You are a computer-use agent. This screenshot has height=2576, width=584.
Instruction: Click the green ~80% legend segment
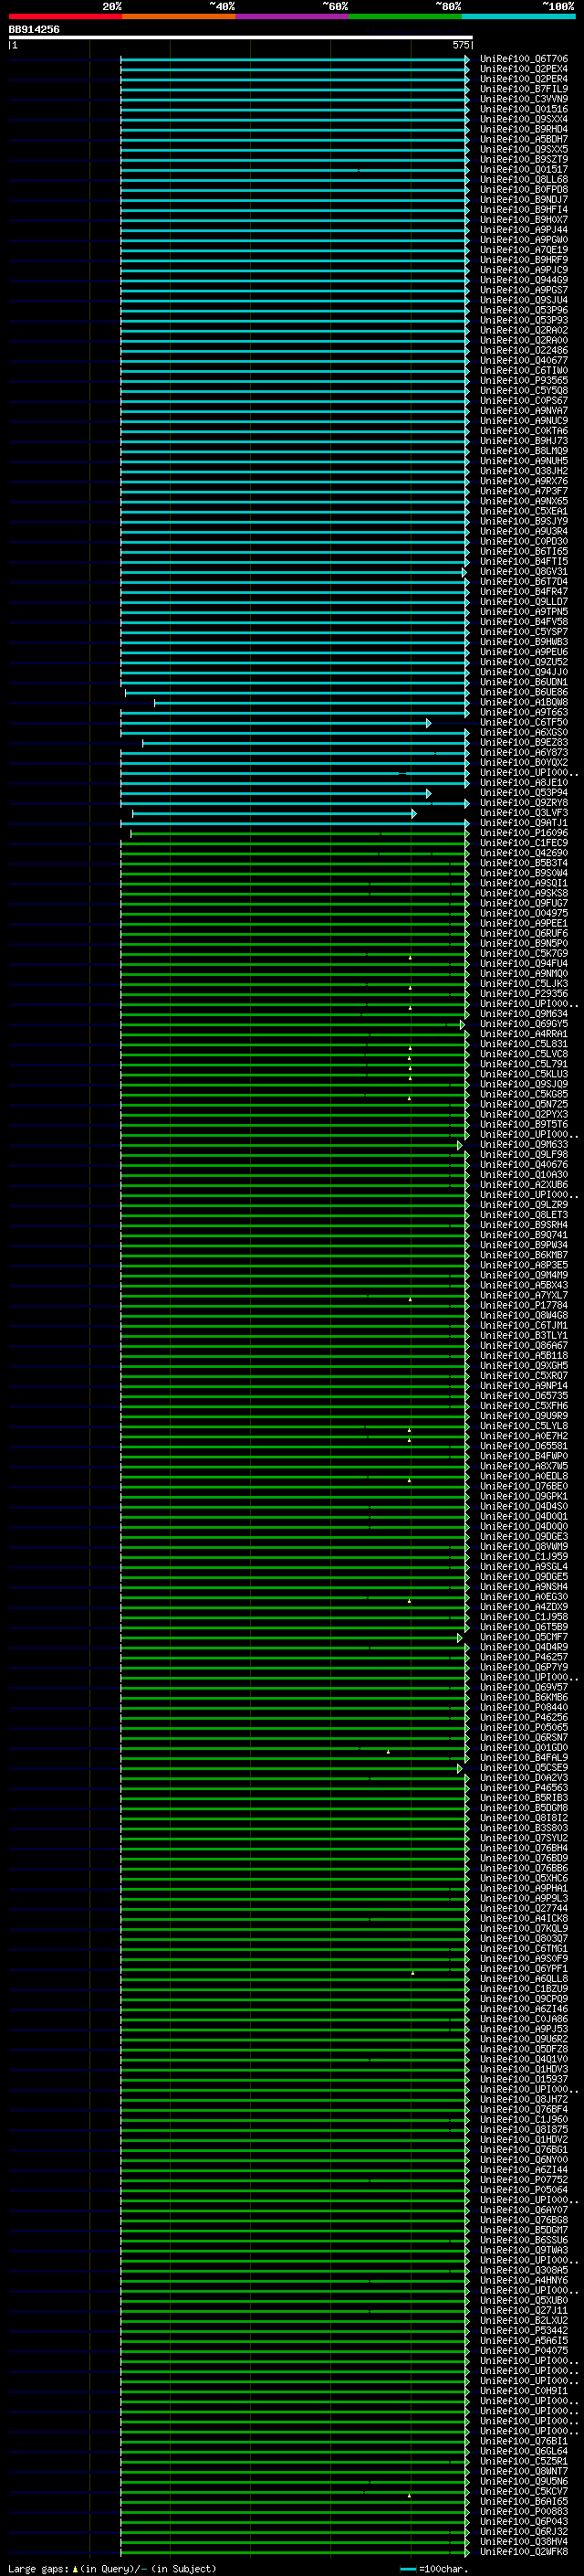point(404,17)
